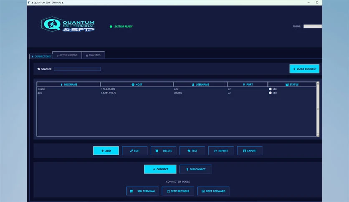Click username ubuntu cell
The image size is (349, 202).
pos(178,93)
